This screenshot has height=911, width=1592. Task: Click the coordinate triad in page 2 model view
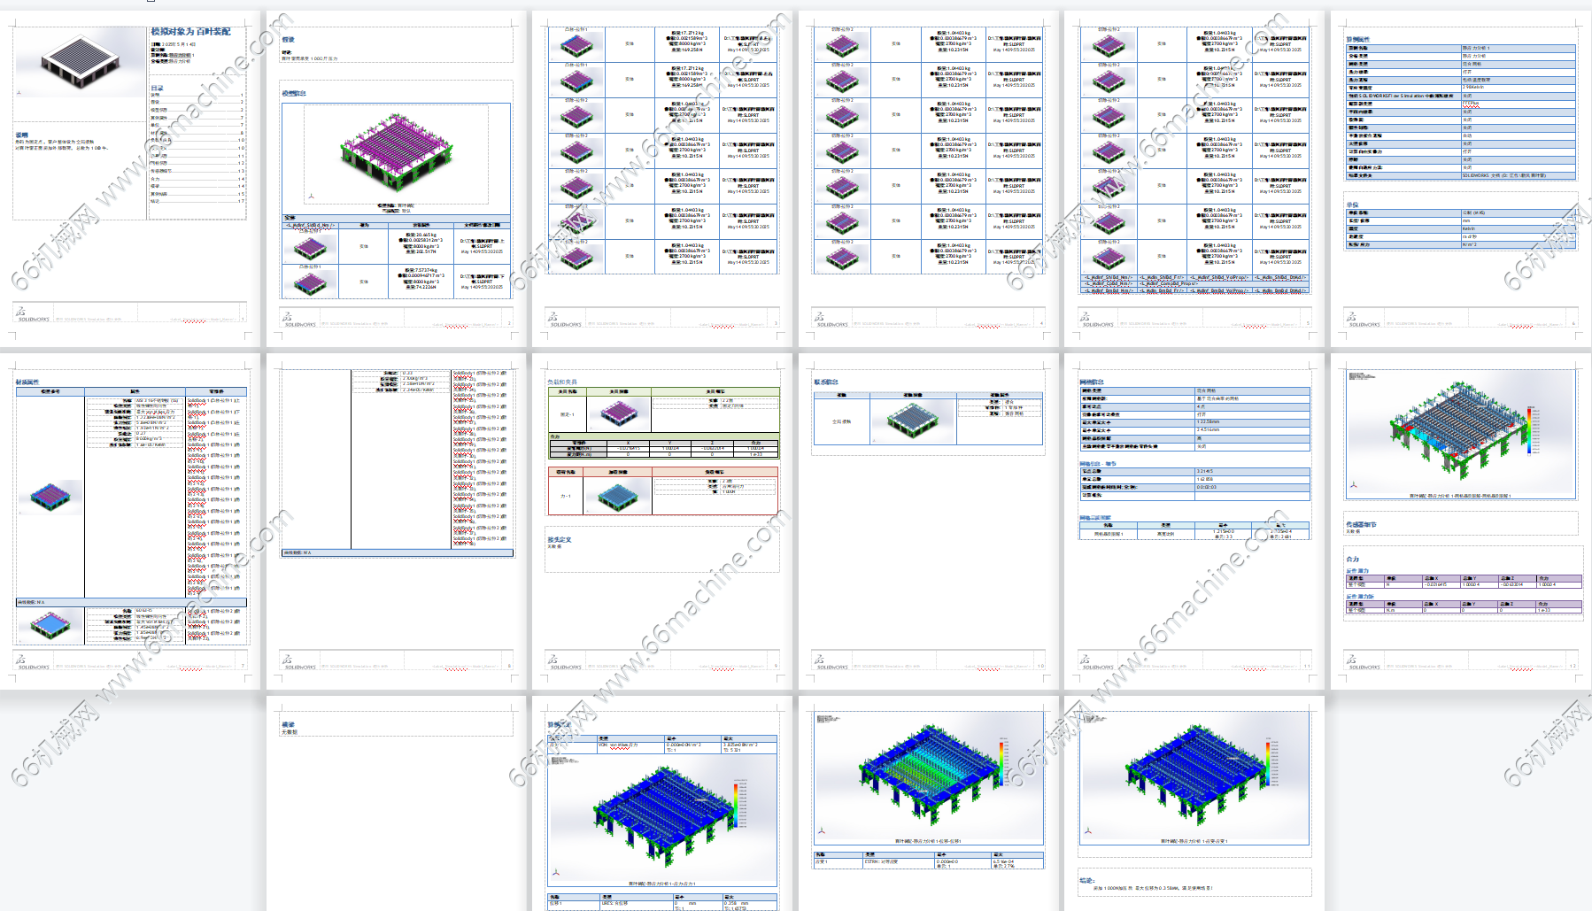(x=311, y=196)
